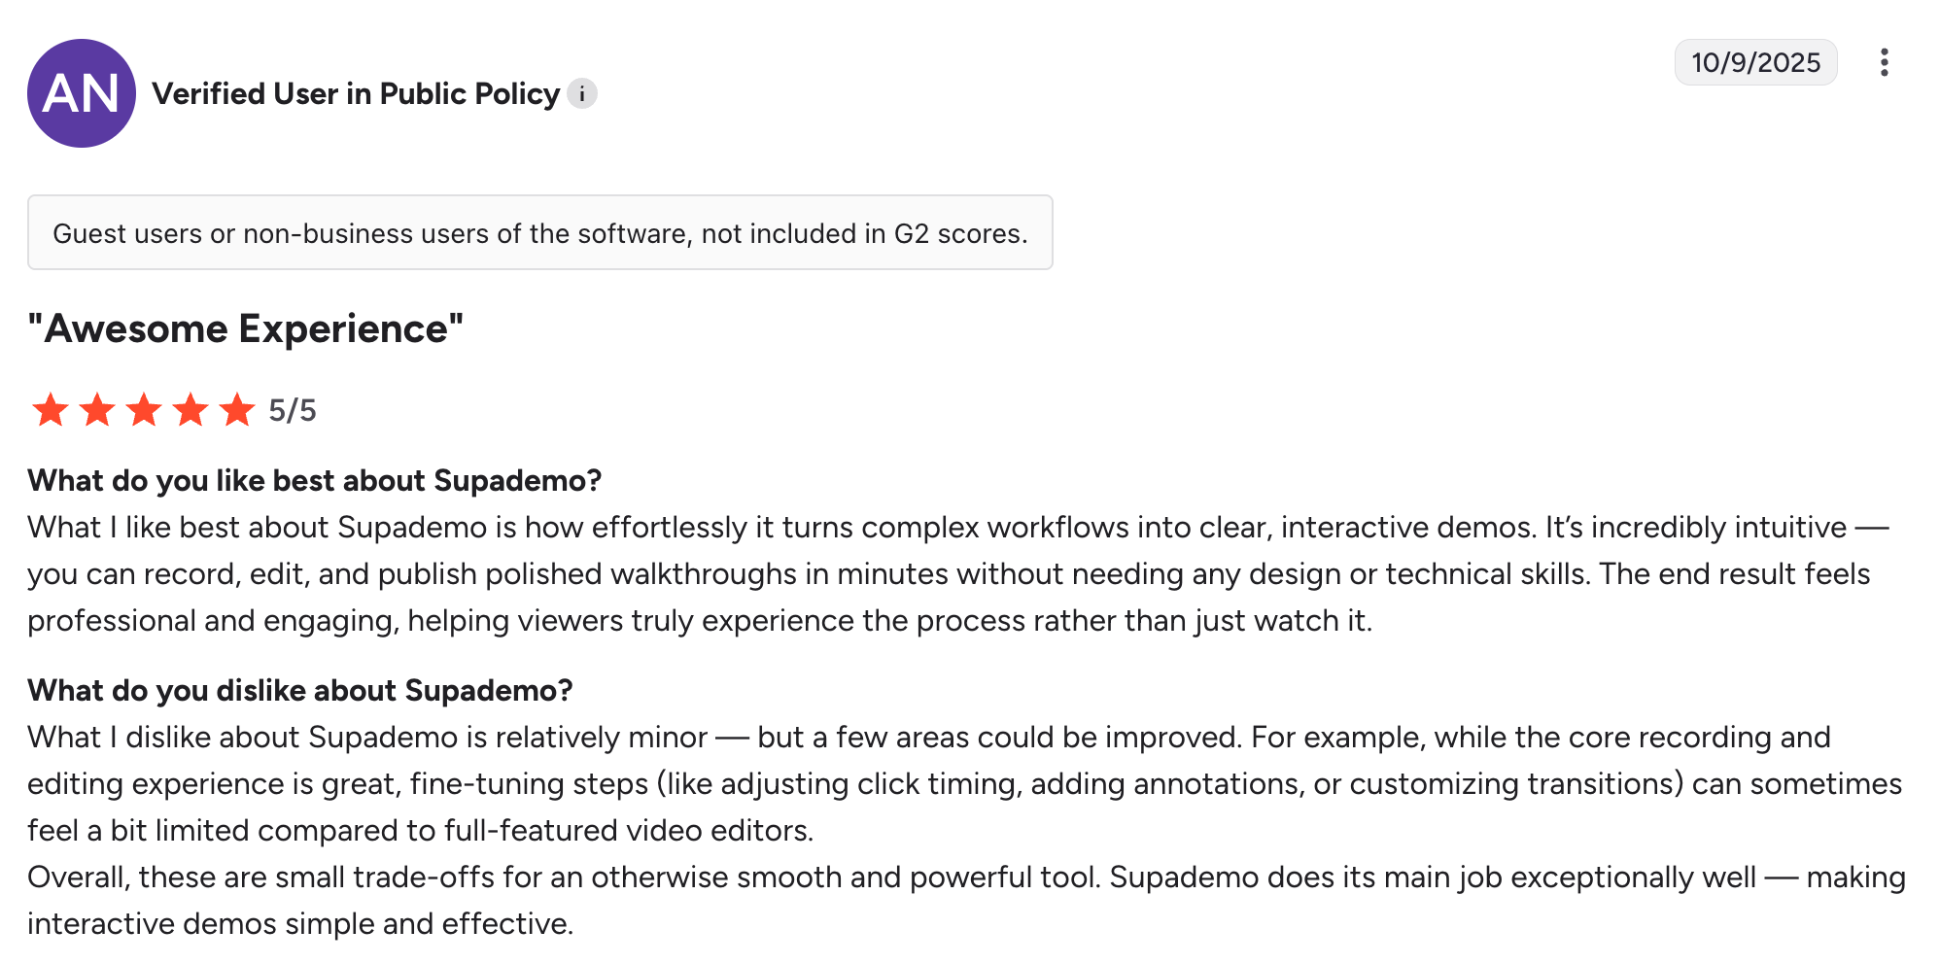Click the second rating star

[x=97, y=410]
